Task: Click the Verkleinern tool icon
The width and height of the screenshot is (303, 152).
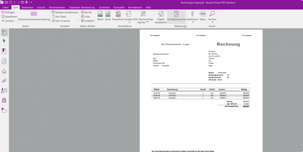Action: pos(192,14)
